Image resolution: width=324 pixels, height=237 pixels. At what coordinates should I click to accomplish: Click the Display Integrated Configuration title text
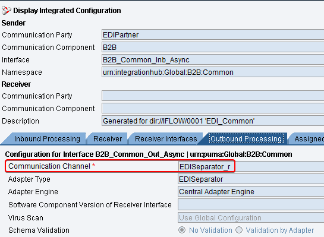67,11
